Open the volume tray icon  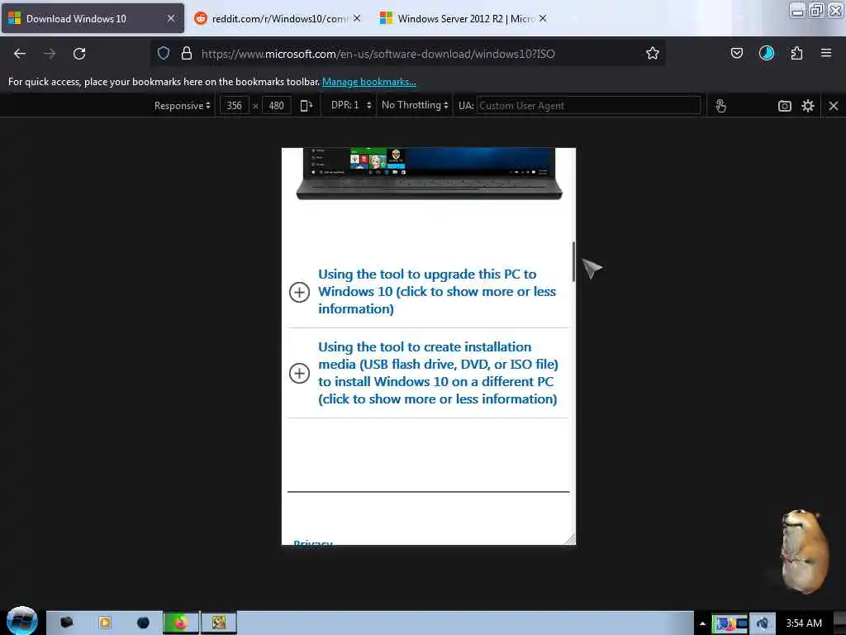763,623
